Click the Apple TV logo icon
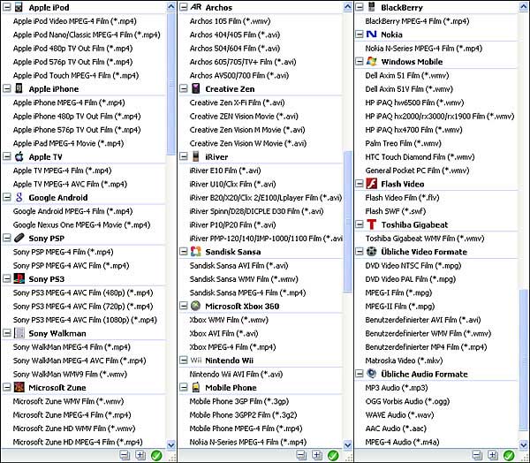 [x=19, y=156]
